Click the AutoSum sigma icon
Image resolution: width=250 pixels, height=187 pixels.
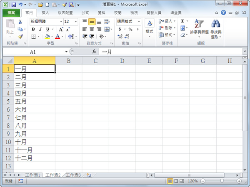(183, 21)
